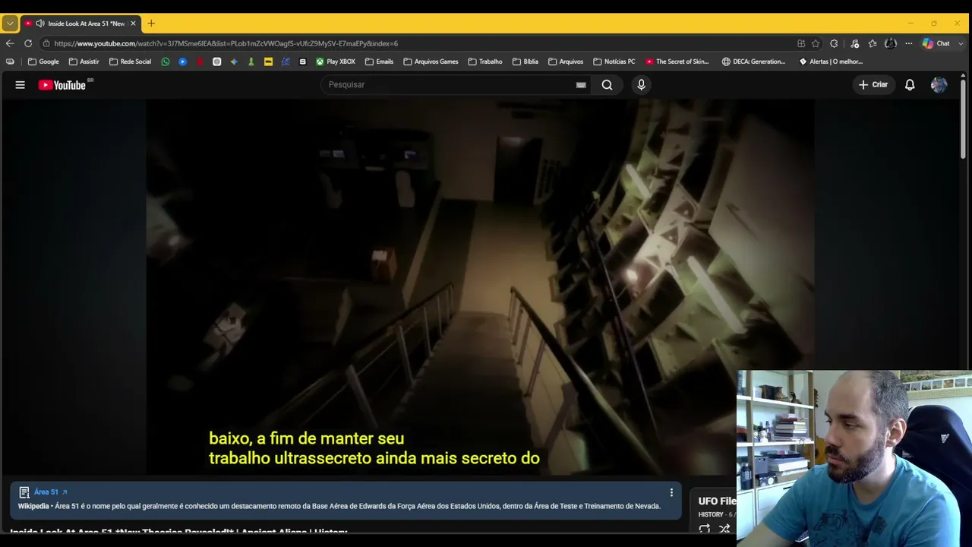Open the YouTube account avatar menu

tap(939, 85)
